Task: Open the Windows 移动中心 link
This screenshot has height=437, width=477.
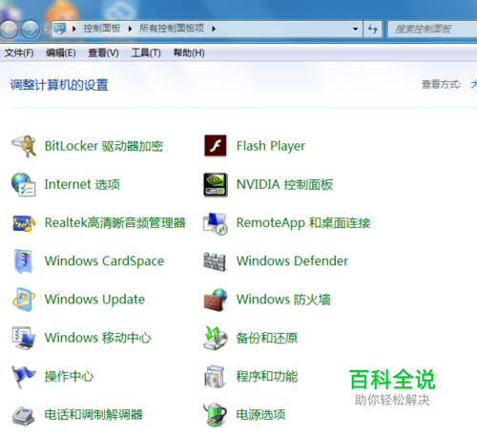Action: (98, 338)
